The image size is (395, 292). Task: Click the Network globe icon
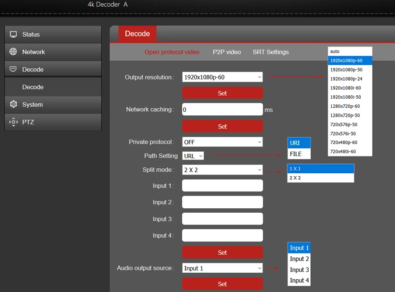pyautogui.click(x=13, y=52)
